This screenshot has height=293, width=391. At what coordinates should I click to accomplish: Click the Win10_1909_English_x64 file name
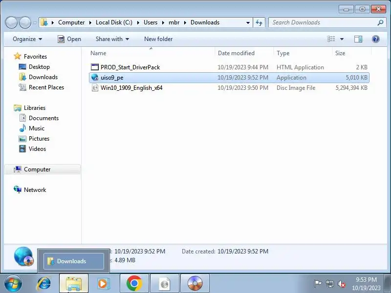coord(131,88)
